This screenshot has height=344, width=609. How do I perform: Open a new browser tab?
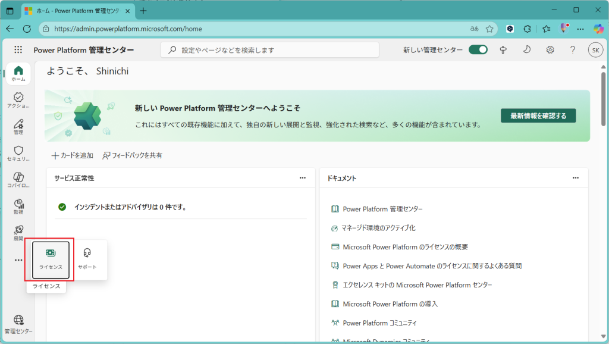[x=143, y=11]
